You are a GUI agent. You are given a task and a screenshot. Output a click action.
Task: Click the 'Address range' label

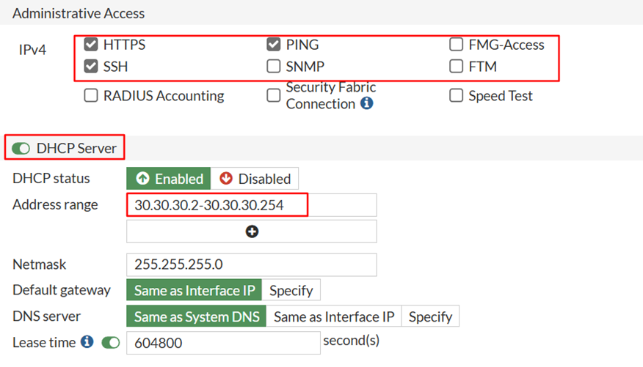[x=55, y=204]
